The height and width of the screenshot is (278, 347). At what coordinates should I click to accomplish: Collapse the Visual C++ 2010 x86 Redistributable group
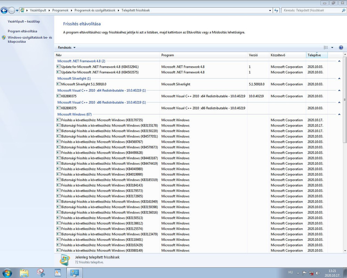point(339,103)
